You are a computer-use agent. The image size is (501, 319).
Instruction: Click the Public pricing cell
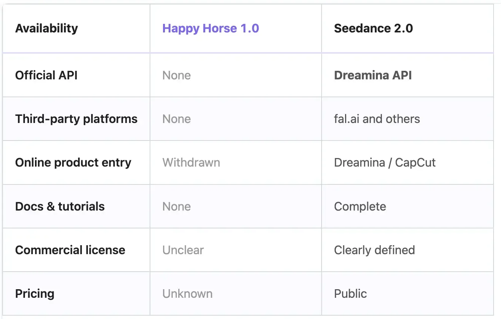click(x=350, y=294)
